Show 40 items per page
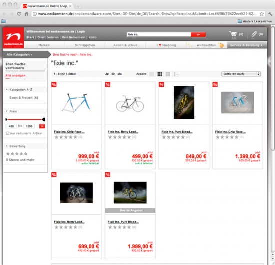The image size is (275, 265). 113,74
